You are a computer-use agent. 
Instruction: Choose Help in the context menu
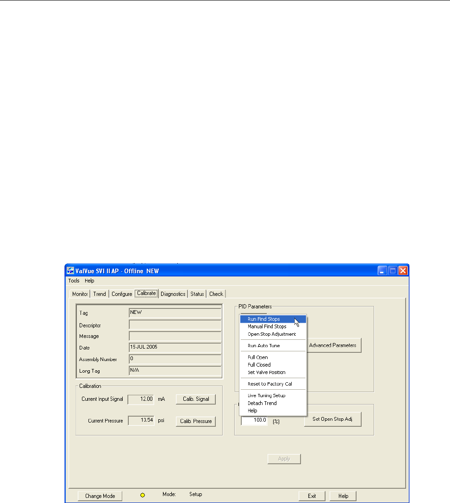coord(273,411)
